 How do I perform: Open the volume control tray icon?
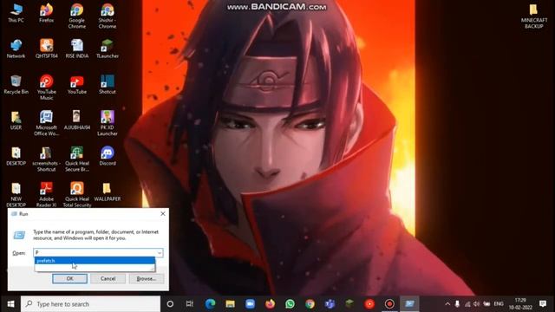pyautogui.click(x=476, y=304)
